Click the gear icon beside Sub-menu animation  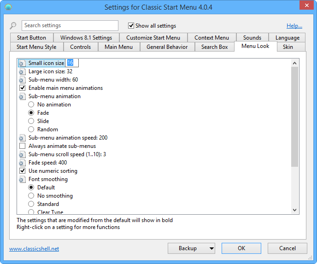click(x=22, y=96)
